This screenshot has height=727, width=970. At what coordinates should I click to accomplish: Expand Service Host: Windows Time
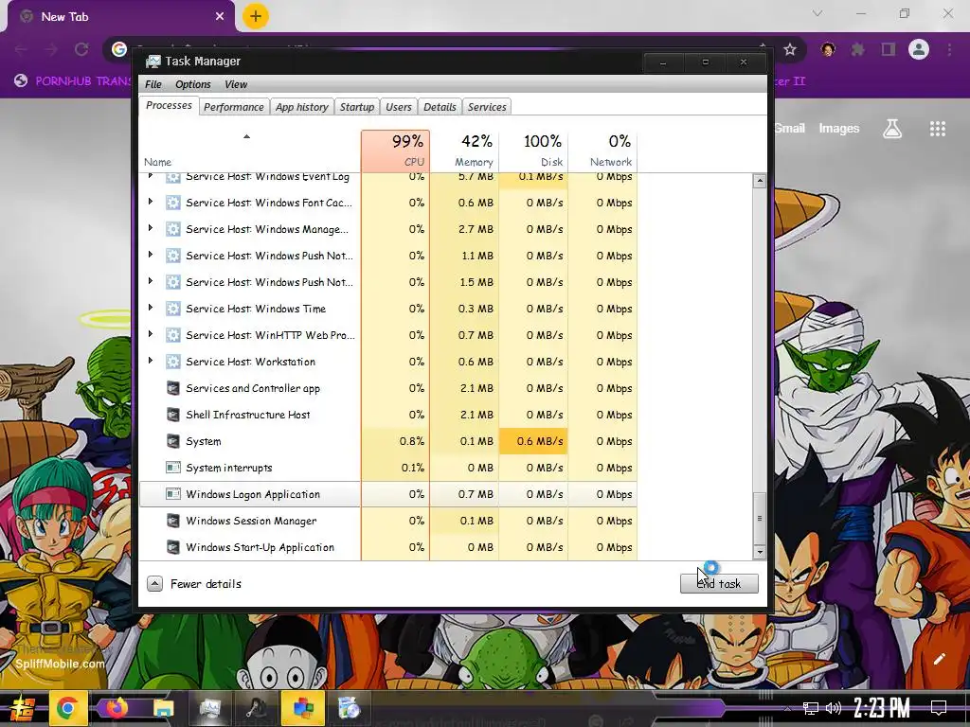[x=151, y=308]
